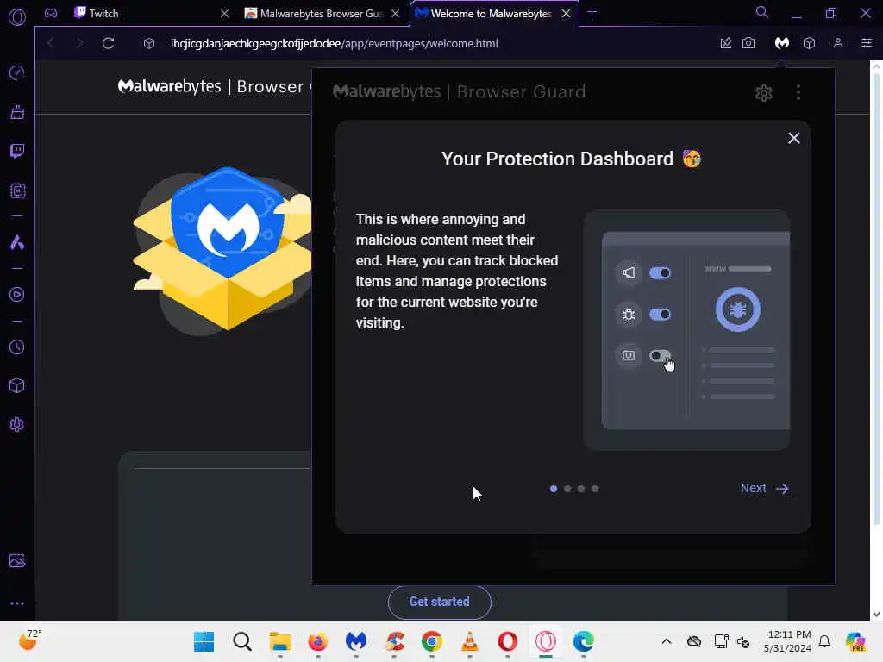The image size is (883, 662).
Task: Reload the current page
Action: (x=108, y=43)
